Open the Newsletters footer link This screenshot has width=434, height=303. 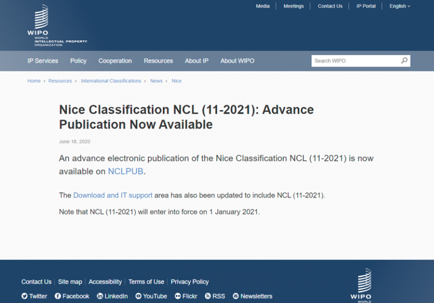tap(252, 296)
